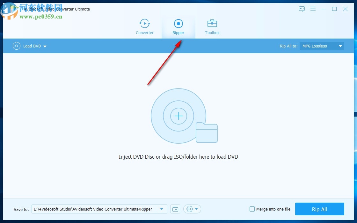This screenshot has height=223, width=357.
Task: Click the Load DVD disc icon
Action: point(16,46)
